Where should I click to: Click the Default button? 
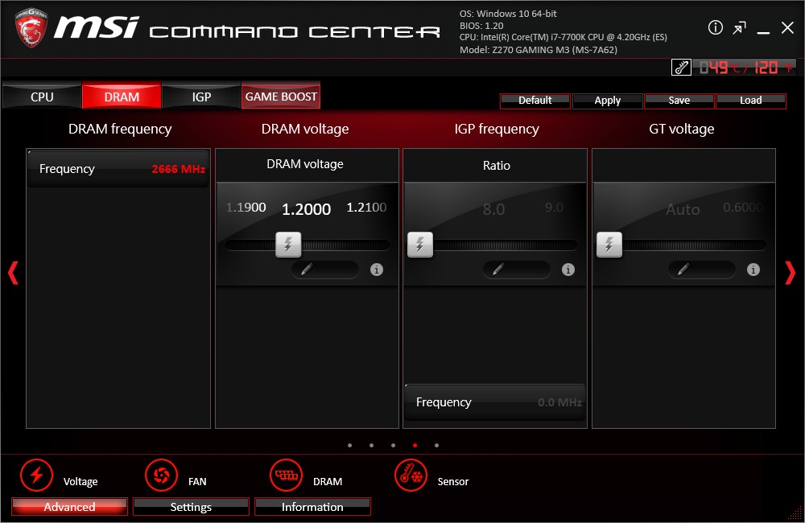[535, 101]
